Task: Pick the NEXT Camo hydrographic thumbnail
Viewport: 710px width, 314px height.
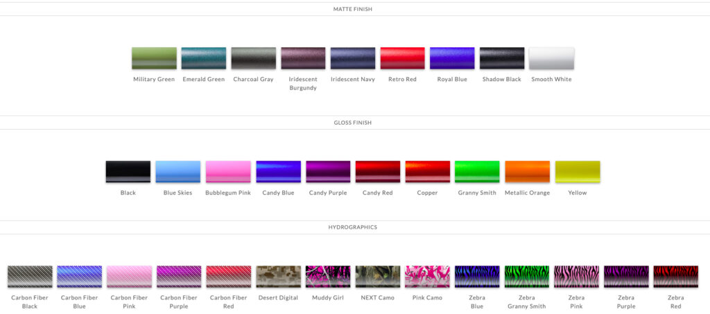Action: click(378, 277)
